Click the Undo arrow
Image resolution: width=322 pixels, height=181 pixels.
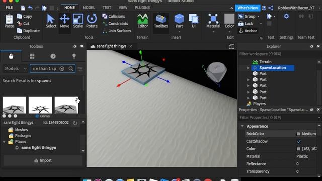pos(30,8)
